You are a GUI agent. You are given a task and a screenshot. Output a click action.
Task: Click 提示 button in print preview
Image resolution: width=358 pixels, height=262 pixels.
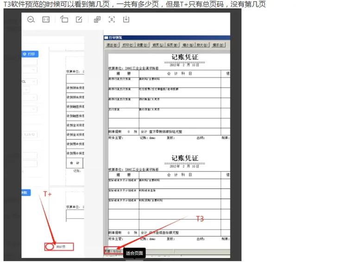pyautogui.click(x=218, y=45)
